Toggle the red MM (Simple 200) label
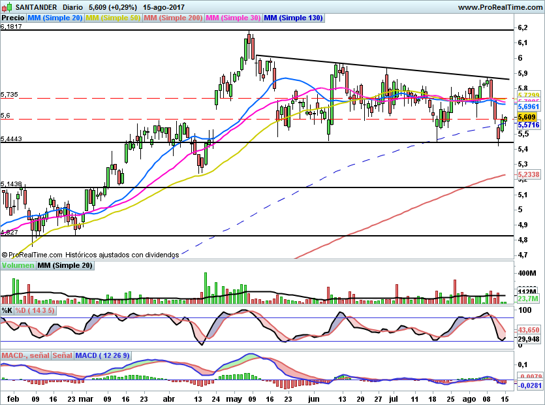Image resolution: width=545 pixels, height=405 pixels. 173,18
